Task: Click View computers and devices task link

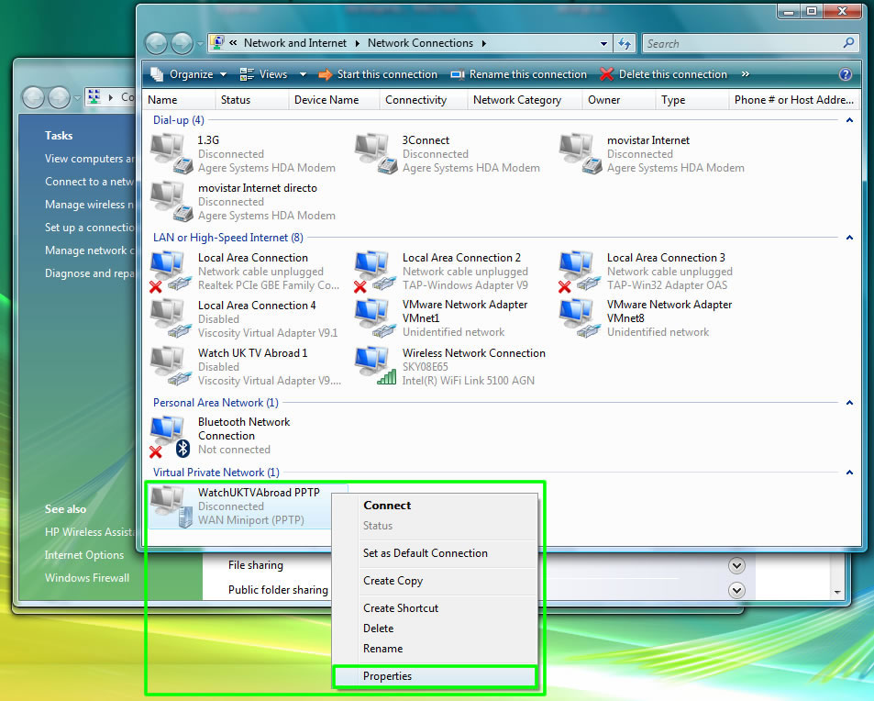Action: click(89, 159)
